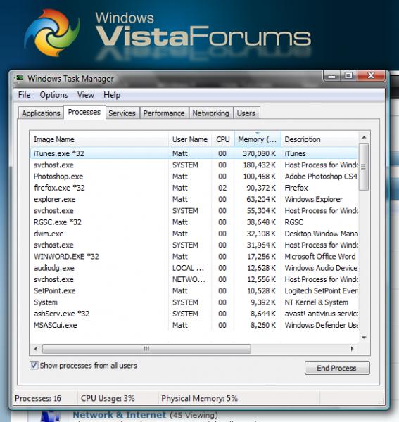Sort by Description column header
Viewport: 399px width, 422px height.
coord(320,139)
